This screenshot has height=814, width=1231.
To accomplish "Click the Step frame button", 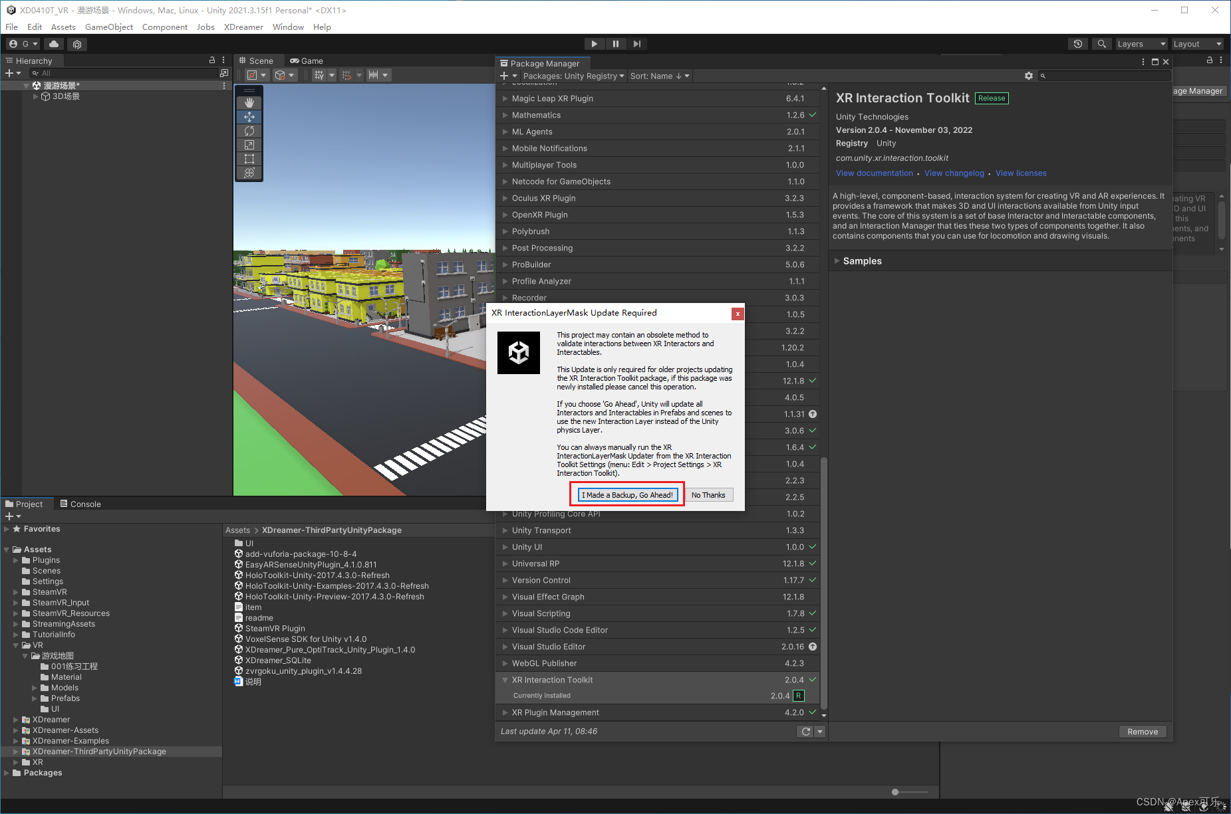I will [637, 44].
